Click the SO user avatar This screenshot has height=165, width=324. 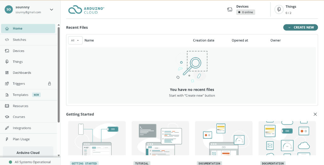(x=9, y=9)
